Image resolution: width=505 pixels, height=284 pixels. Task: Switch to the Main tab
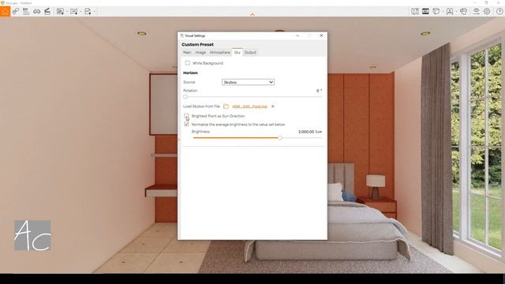pyautogui.click(x=187, y=53)
